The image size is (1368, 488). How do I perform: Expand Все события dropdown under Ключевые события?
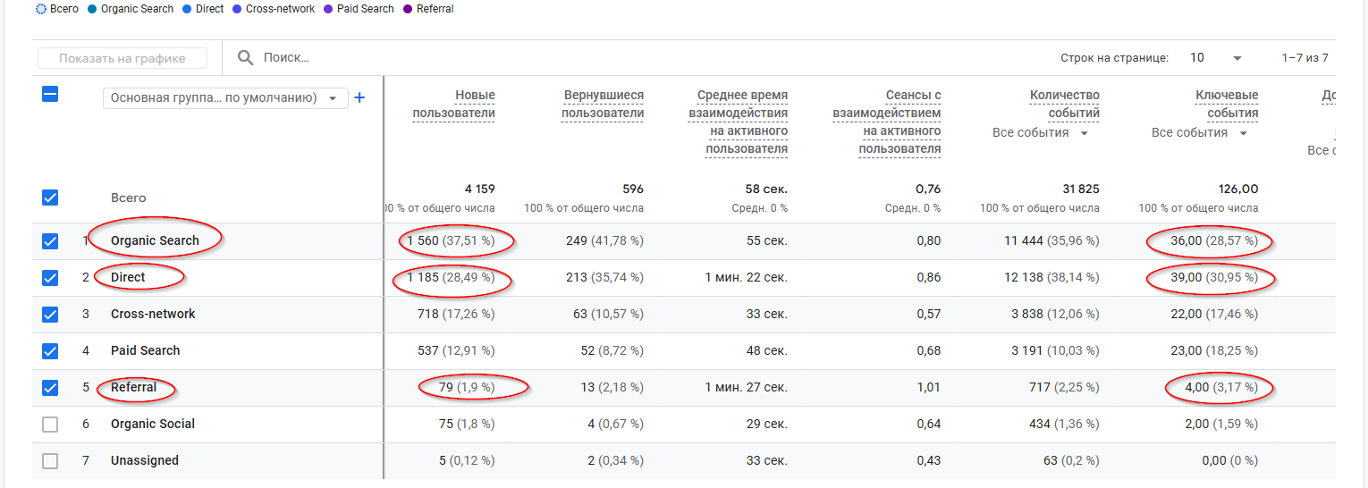[1200, 133]
